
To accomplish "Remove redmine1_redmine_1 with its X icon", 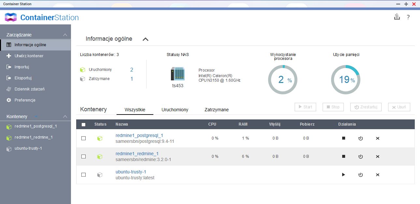I will coord(378,156).
